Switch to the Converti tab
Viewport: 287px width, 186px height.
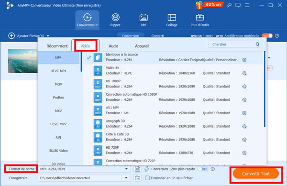157,36
